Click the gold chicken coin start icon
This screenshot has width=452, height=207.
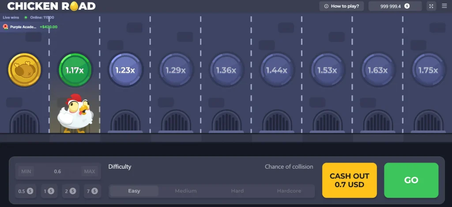[x=24, y=70]
